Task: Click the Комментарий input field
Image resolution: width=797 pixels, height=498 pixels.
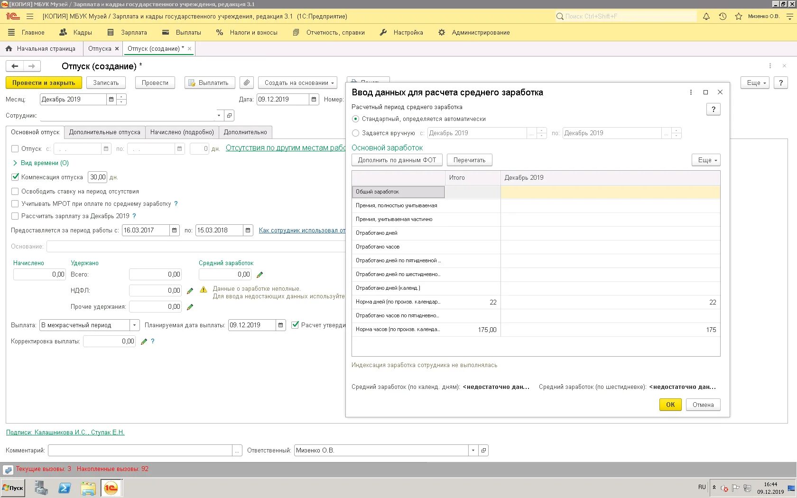Action: 140,450
